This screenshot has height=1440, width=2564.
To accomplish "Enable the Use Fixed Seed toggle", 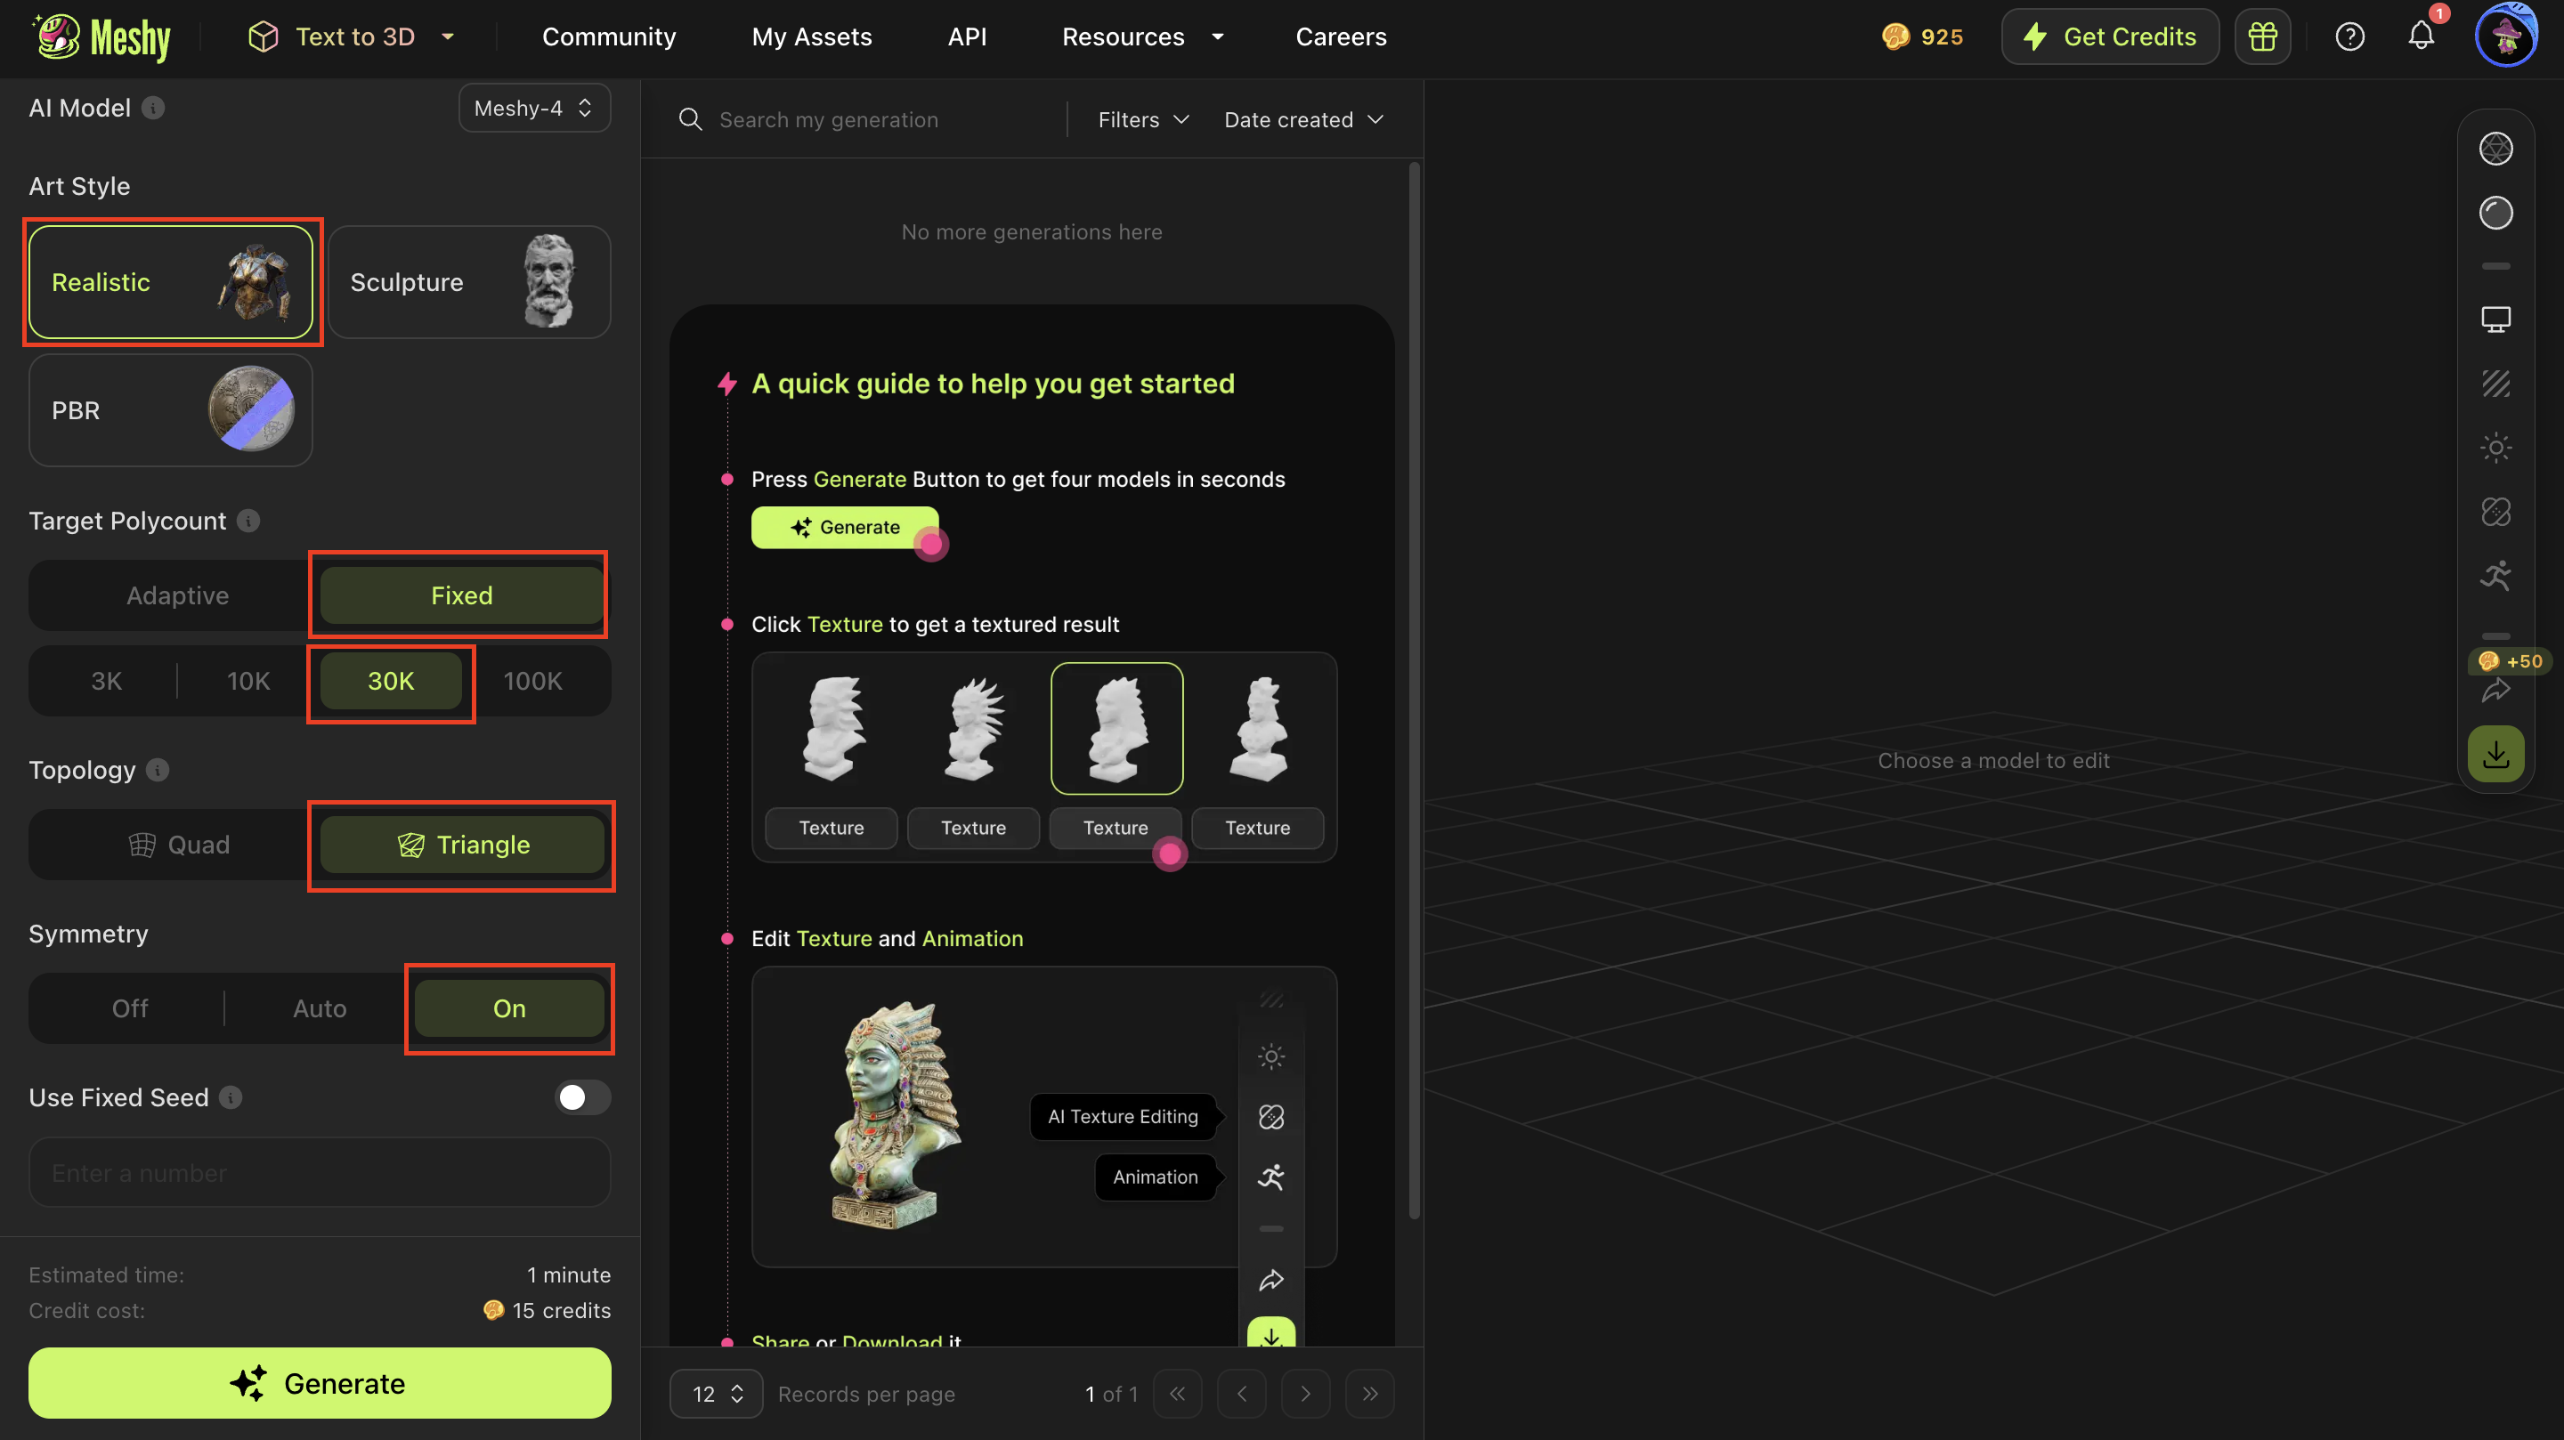I will (582, 1097).
